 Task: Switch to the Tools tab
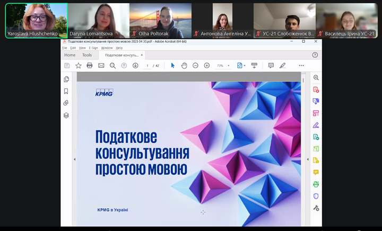(x=86, y=55)
